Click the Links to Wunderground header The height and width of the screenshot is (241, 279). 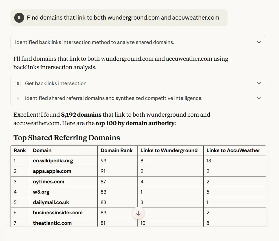pos(169,150)
